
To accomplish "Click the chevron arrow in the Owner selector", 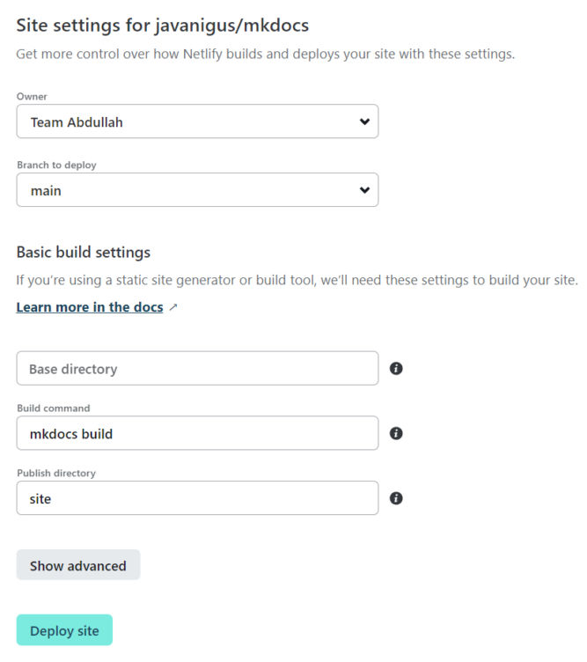I will [x=364, y=121].
